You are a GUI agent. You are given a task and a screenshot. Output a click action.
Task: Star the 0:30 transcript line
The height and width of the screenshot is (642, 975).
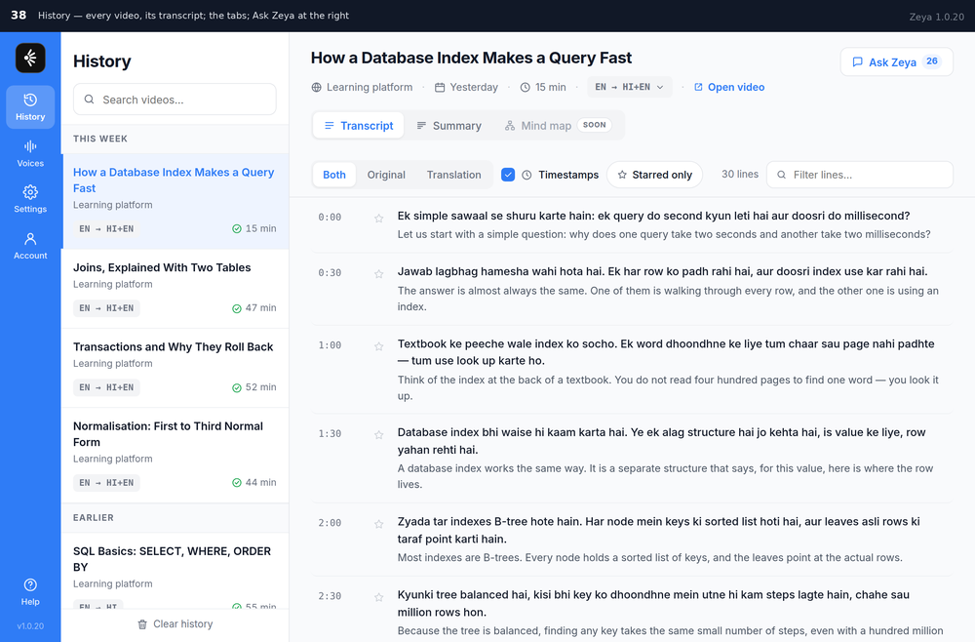tap(378, 274)
